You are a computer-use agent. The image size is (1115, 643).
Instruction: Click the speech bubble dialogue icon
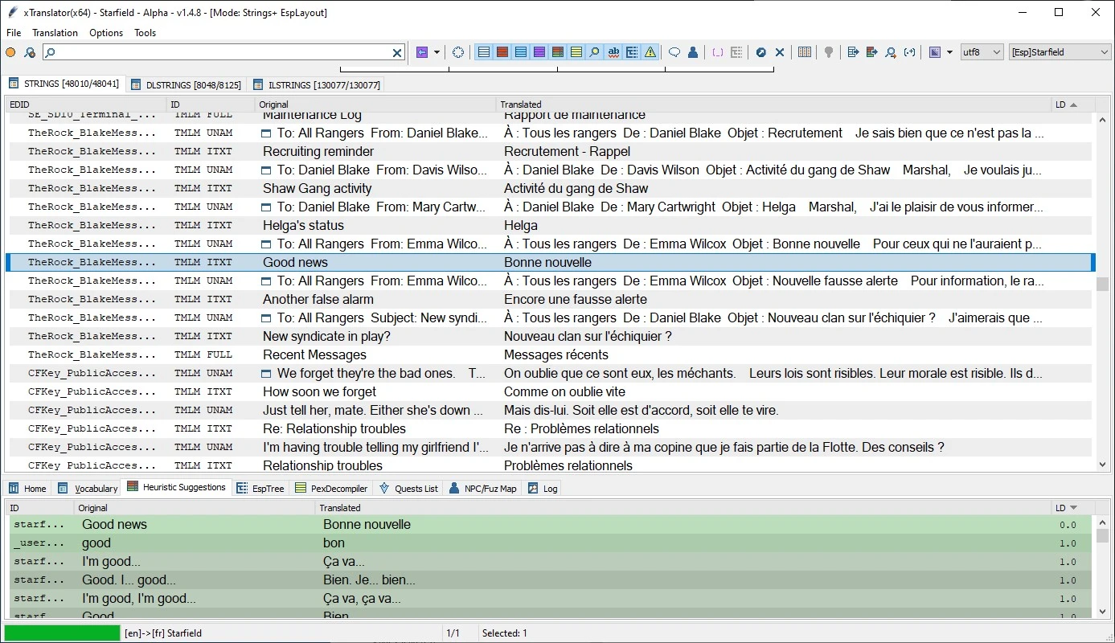(x=674, y=52)
